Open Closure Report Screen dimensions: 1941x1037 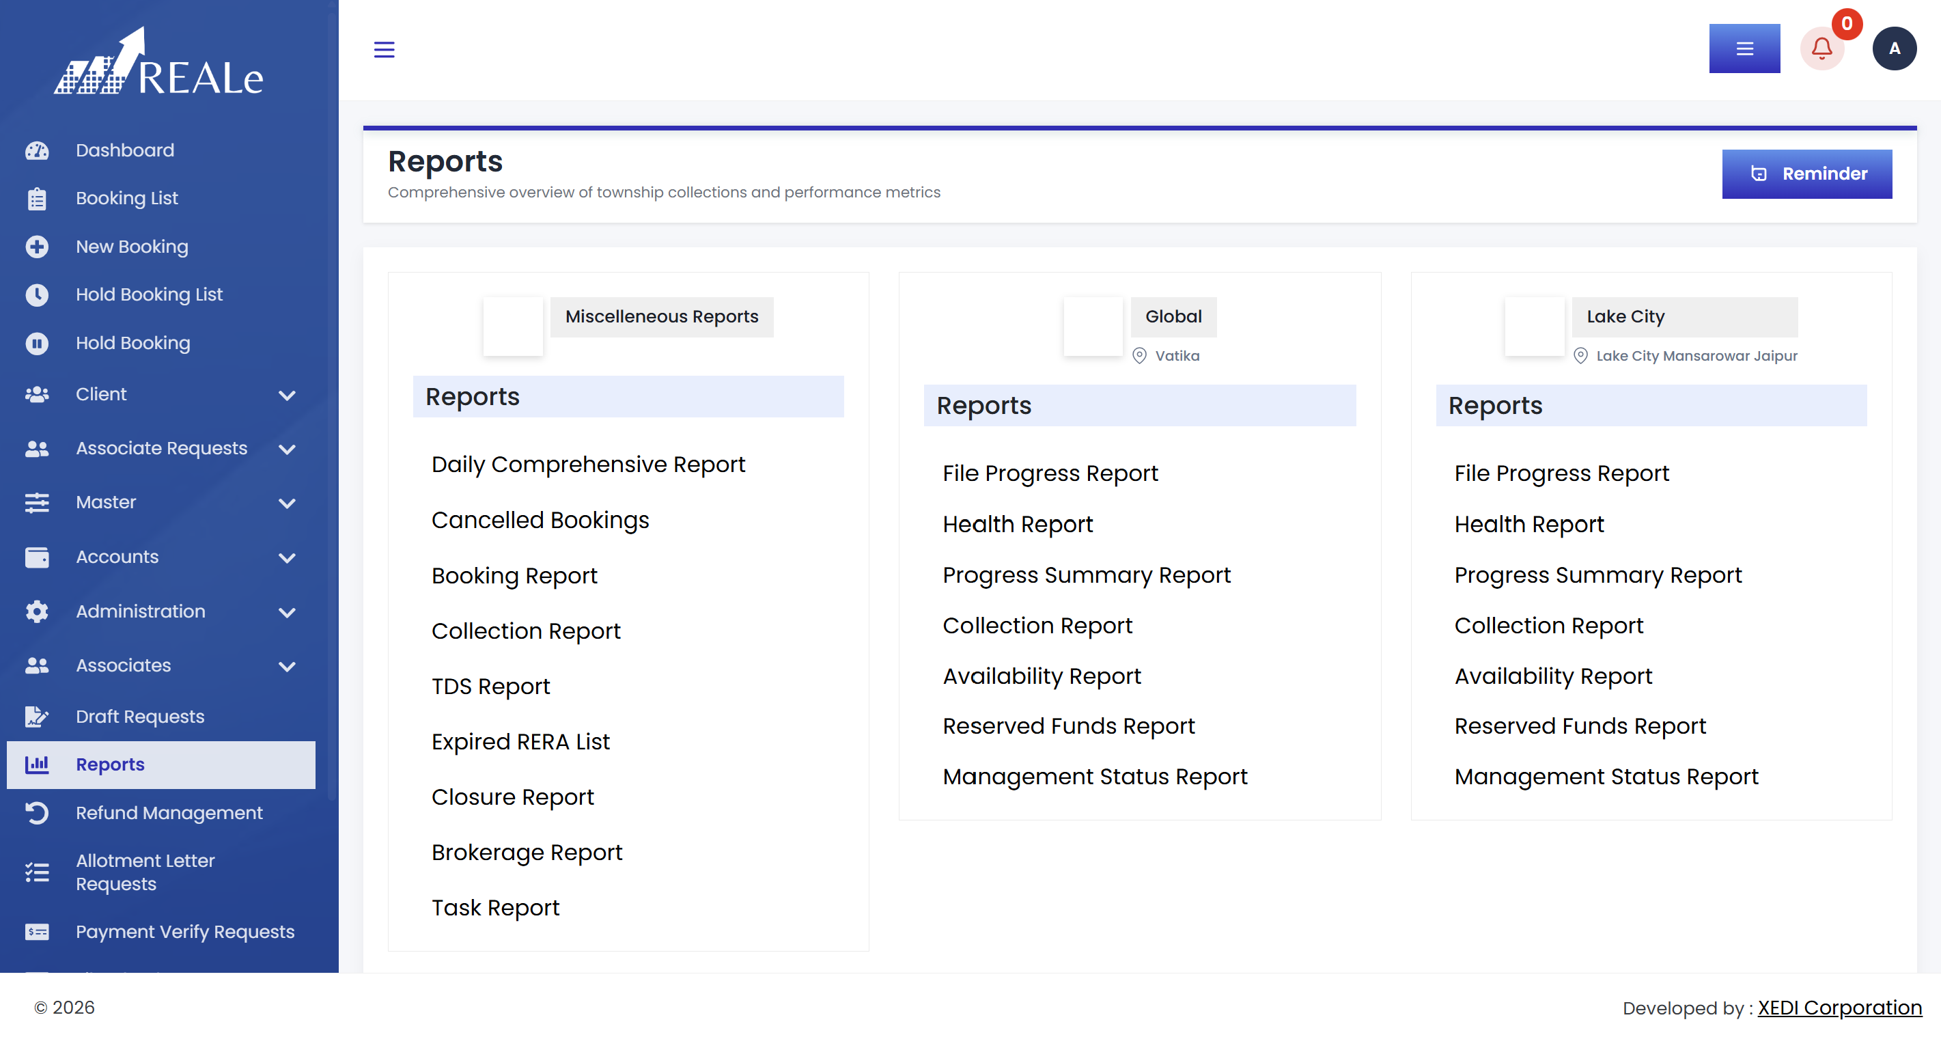point(512,797)
